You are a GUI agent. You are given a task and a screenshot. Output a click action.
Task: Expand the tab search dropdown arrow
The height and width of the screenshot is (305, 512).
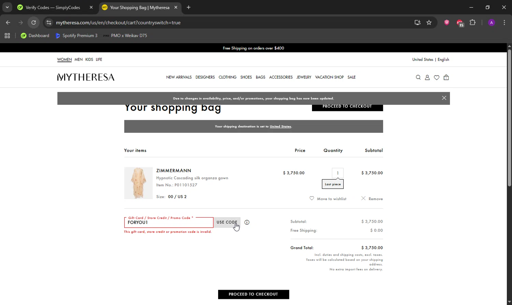(x=7, y=7)
